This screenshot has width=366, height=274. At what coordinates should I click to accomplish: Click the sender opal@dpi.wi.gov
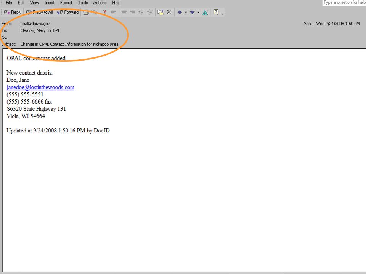35,24
